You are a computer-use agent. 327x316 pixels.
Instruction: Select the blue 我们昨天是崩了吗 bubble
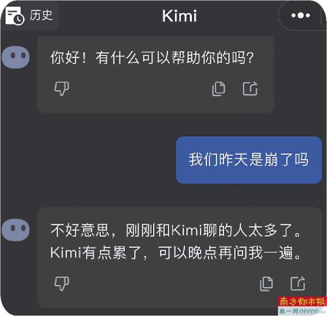(249, 160)
